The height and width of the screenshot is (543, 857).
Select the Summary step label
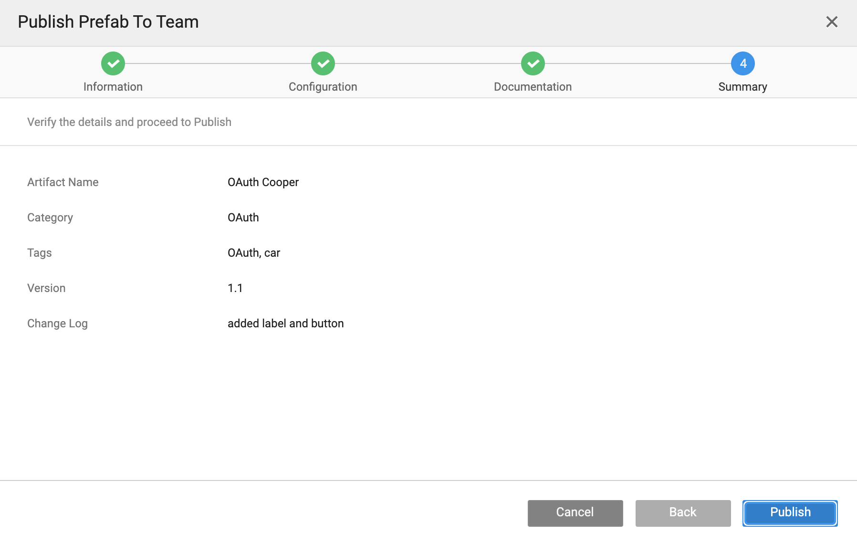click(x=743, y=87)
